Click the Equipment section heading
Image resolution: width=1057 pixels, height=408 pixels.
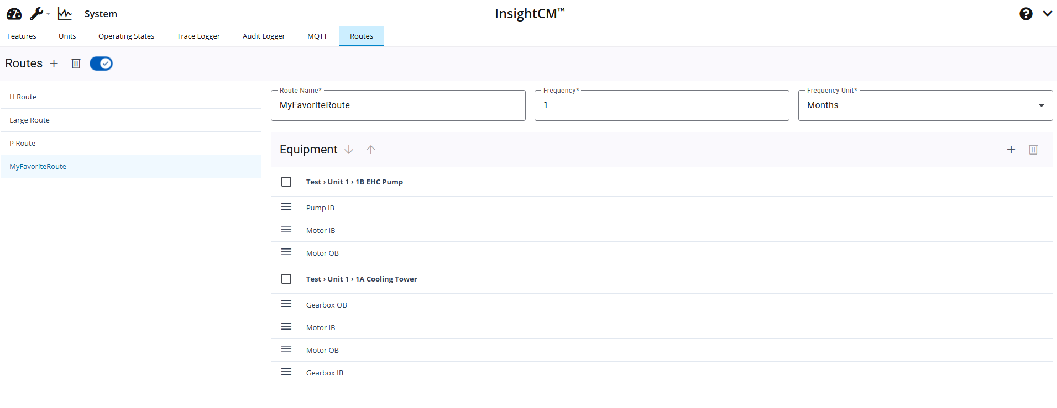[x=308, y=150]
